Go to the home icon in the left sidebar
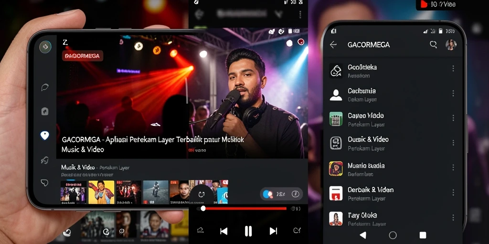This screenshot has height=244, width=489. (x=45, y=111)
